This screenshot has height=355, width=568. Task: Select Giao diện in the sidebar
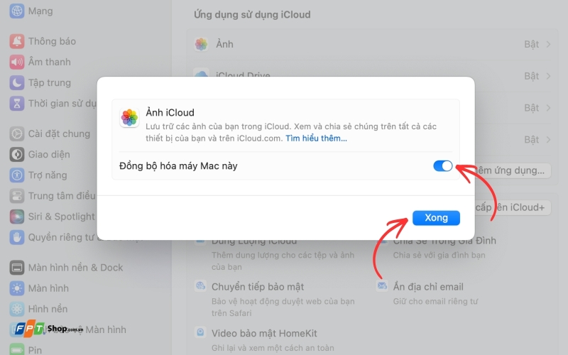coord(49,154)
